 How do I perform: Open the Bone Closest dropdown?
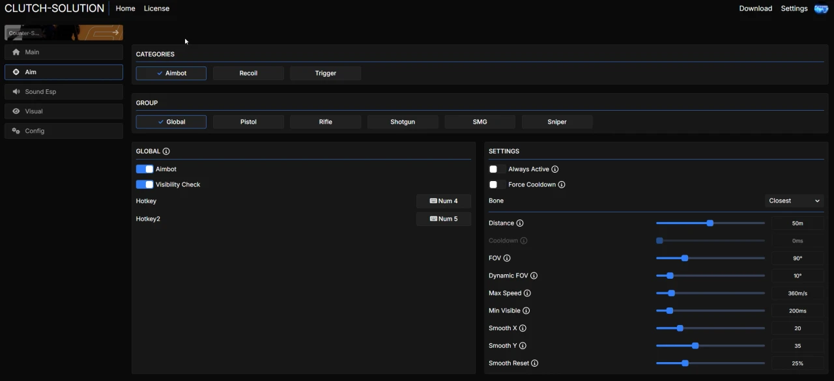(x=794, y=201)
